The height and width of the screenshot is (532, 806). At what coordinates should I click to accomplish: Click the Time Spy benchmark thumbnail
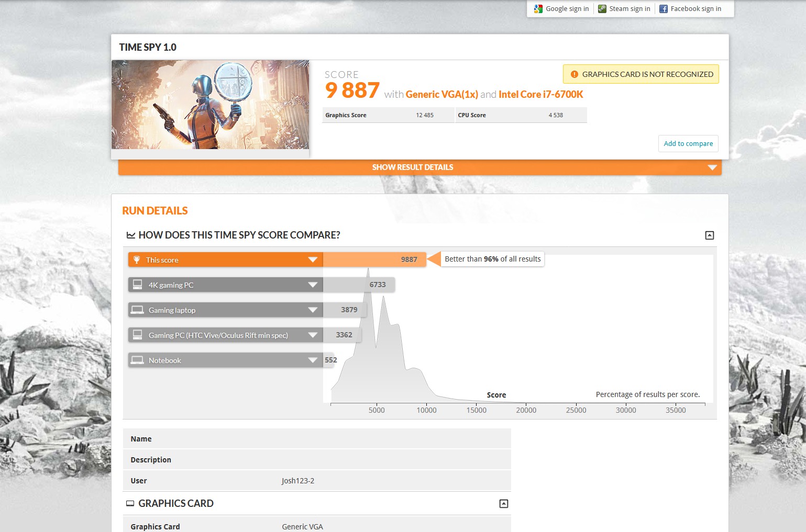(210, 105)
